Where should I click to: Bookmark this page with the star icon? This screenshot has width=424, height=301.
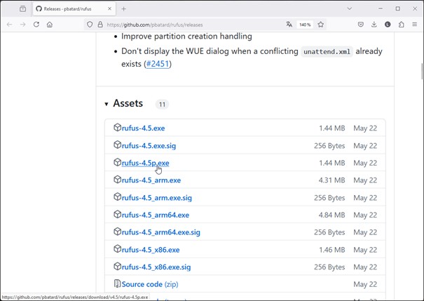click(321, 25)
